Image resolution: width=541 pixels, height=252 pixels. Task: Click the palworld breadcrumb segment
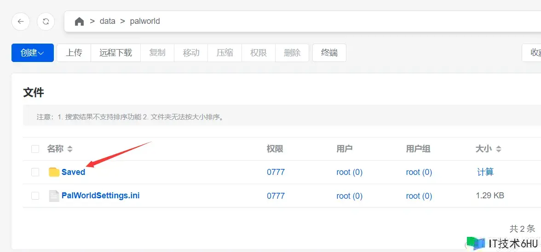click(x=145, y=22)
